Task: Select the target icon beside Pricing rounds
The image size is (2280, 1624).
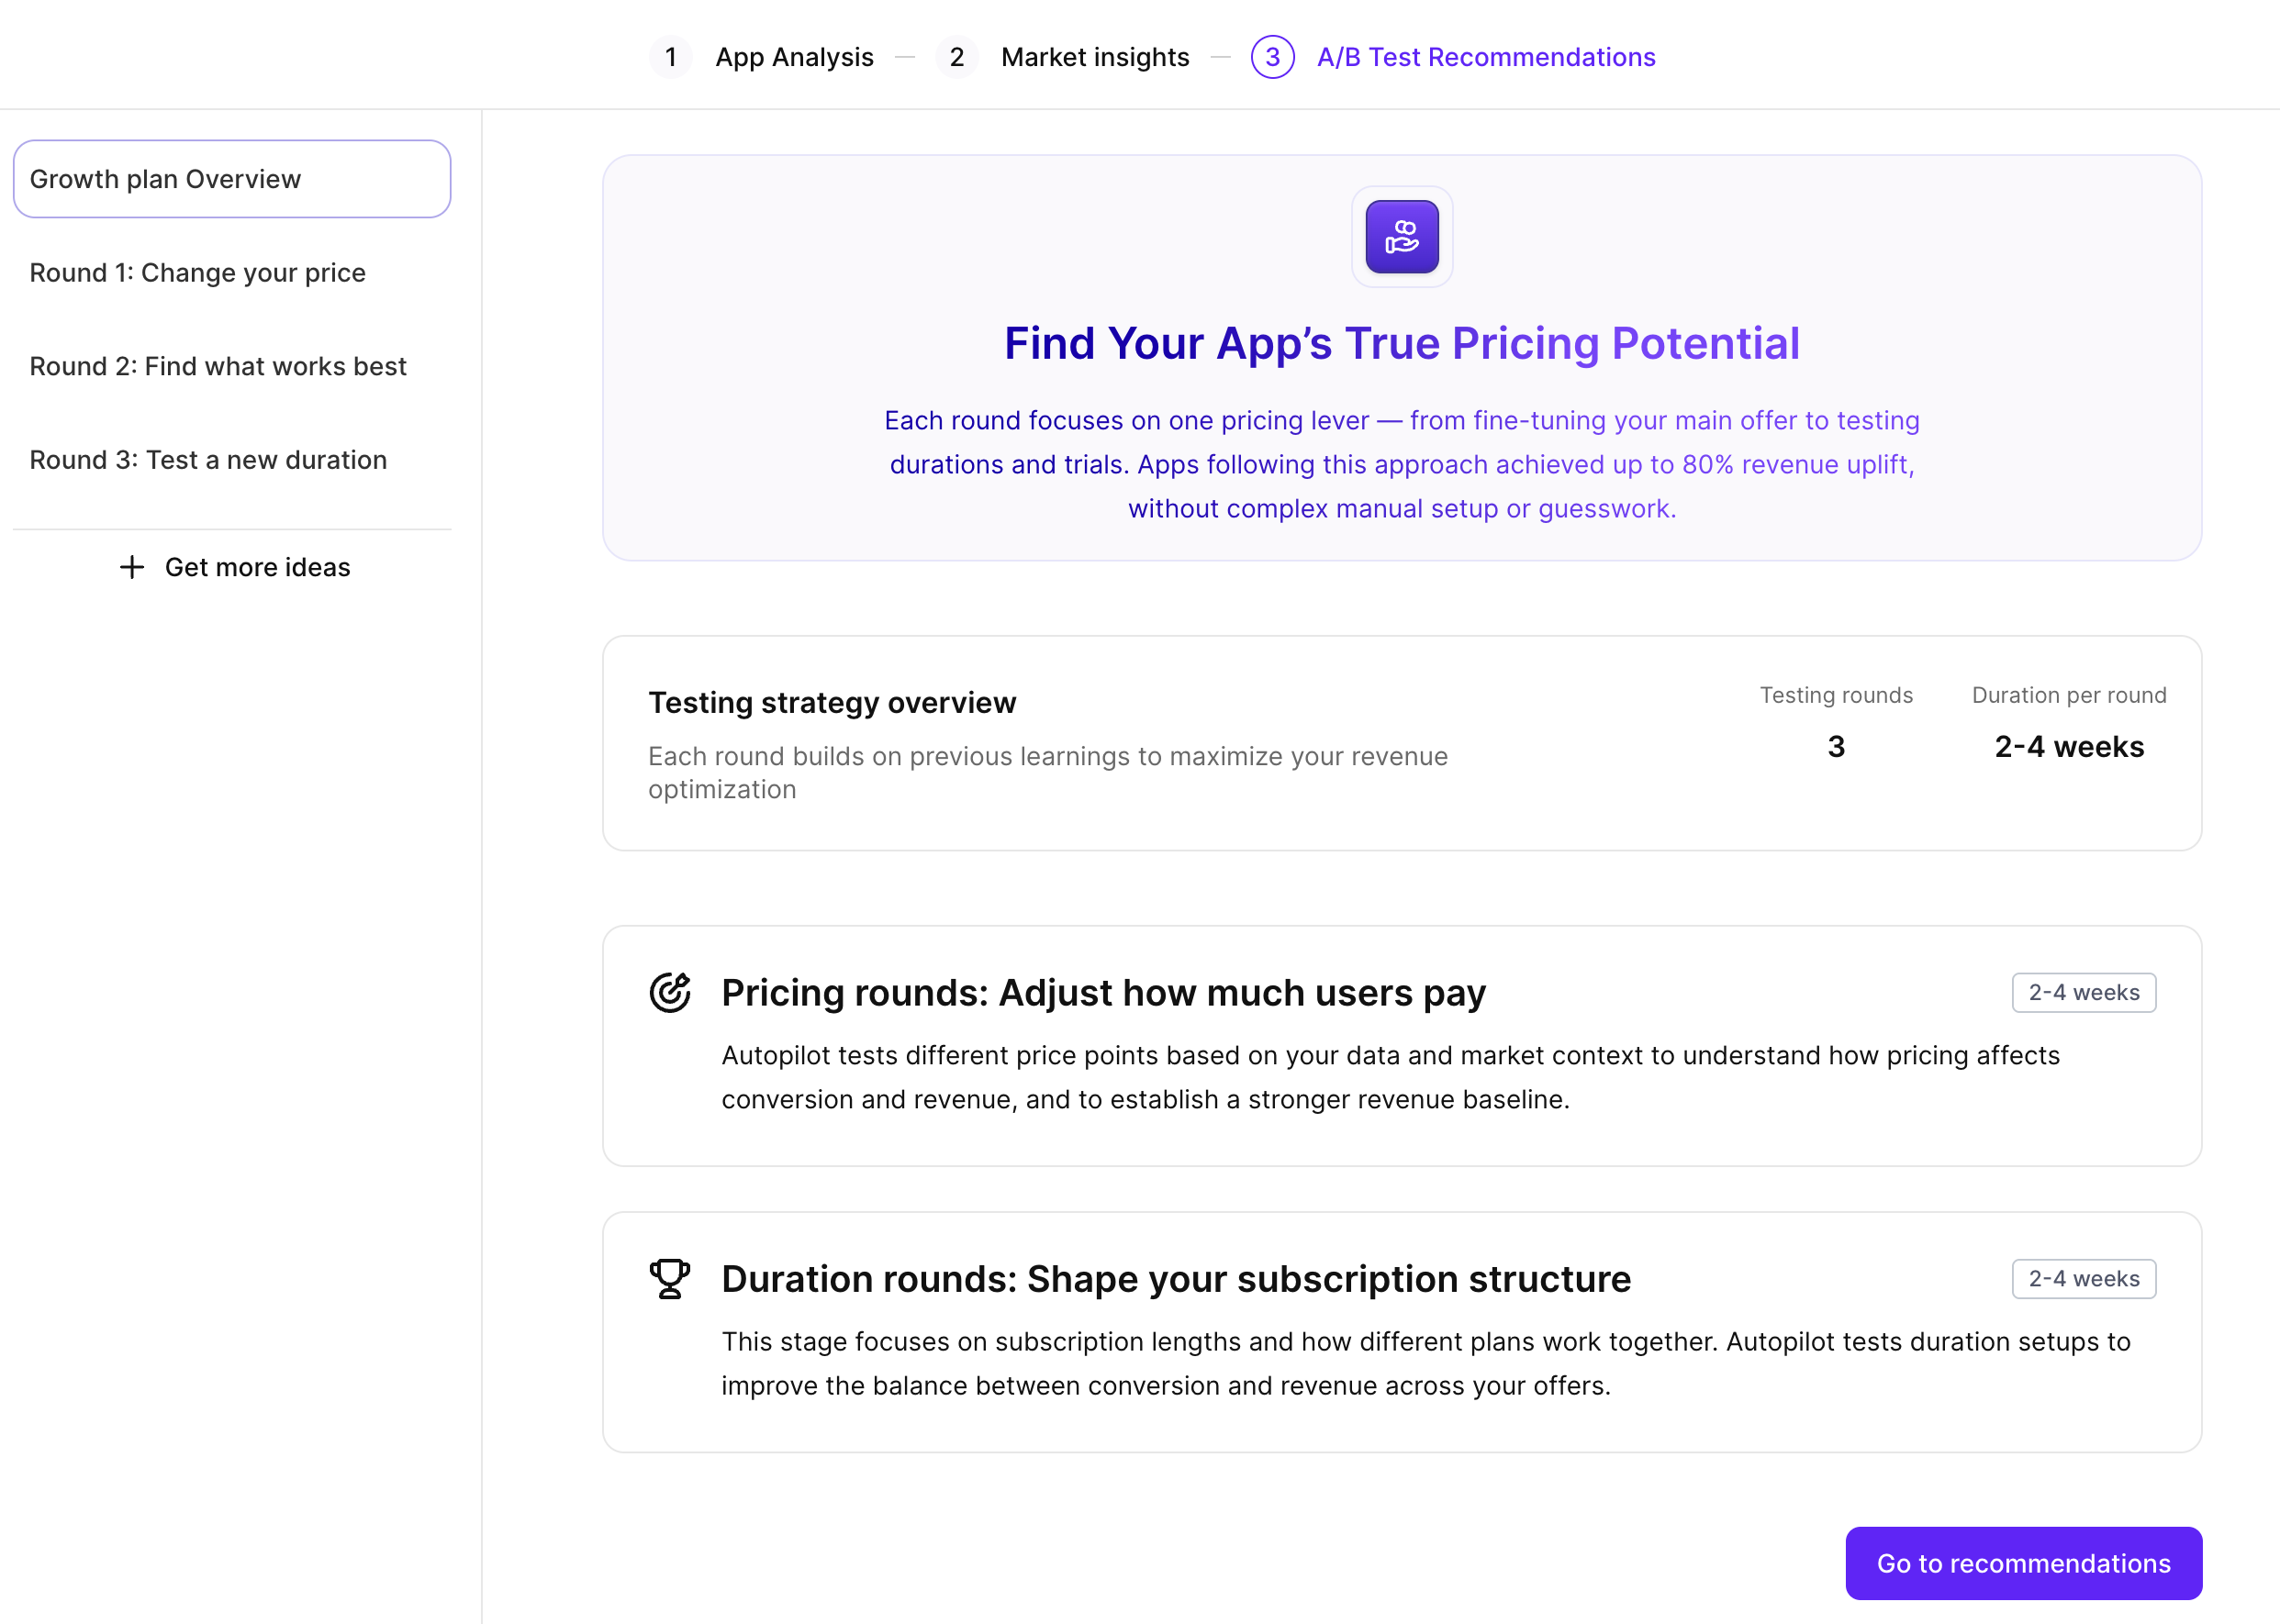Action: pyautogui.click(x=669, y=992)
